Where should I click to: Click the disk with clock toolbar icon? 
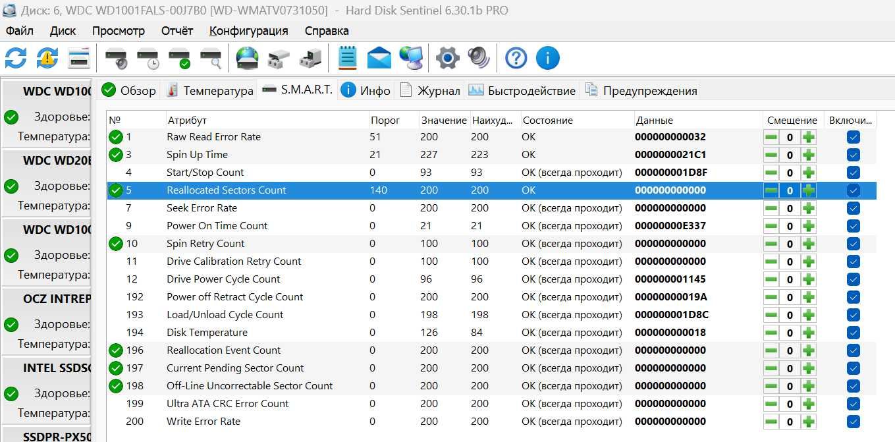pyautogui.click(x=148, y=59)
